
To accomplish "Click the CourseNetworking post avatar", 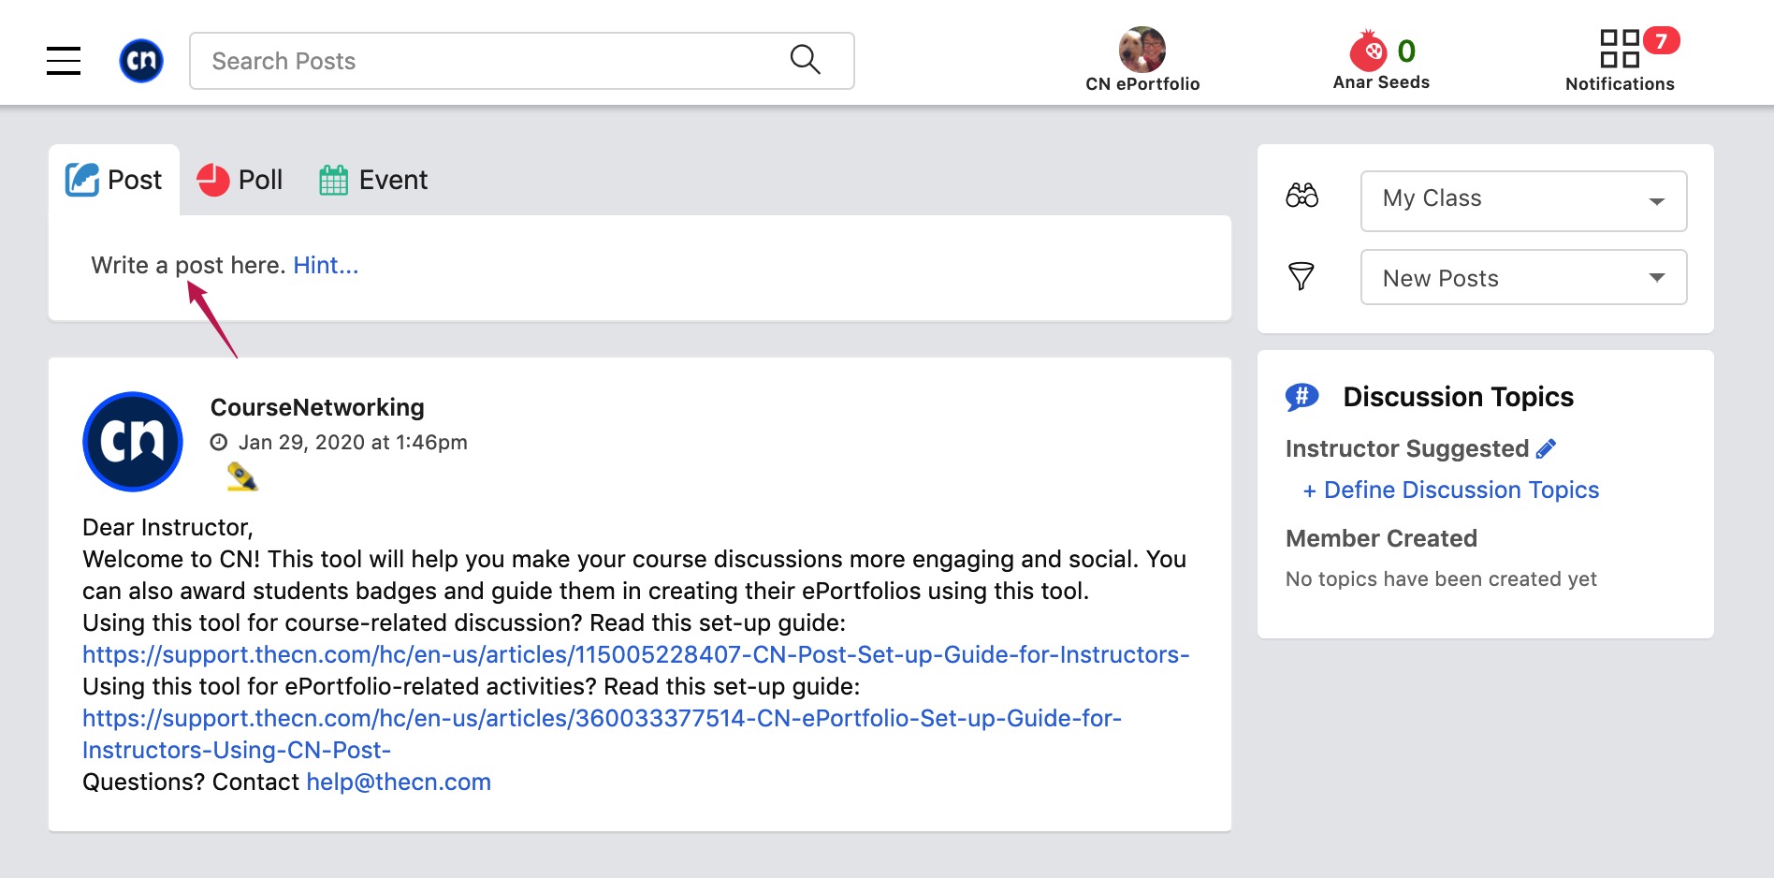I will click(133, 442).
